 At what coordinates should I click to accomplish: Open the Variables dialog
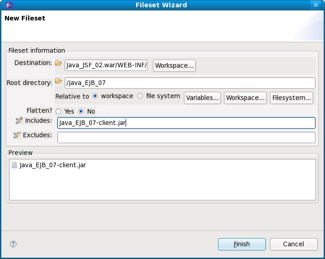[203, 98]
